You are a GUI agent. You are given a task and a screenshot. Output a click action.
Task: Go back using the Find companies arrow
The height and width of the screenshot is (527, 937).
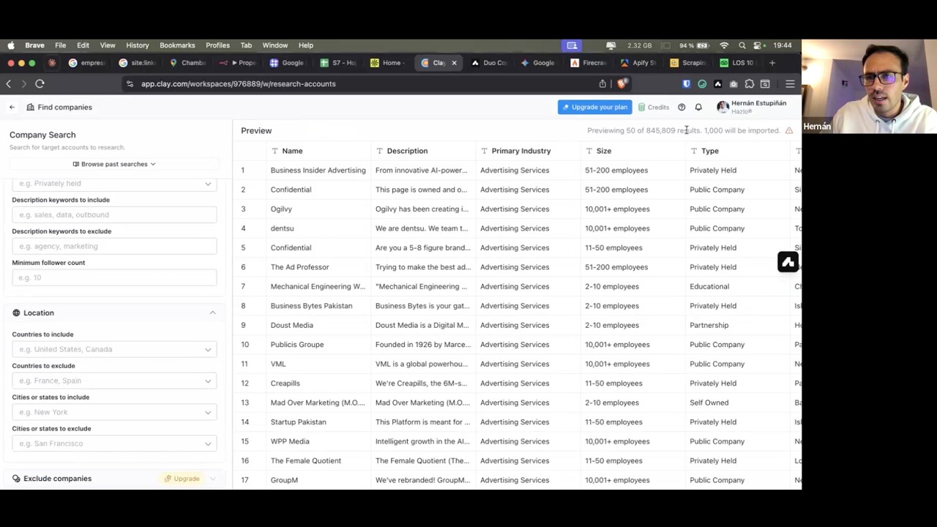click(12, 107)
